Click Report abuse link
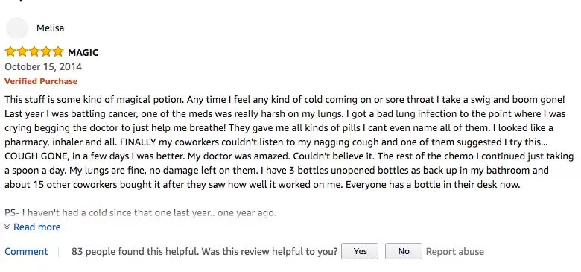581x272 pixels. [454, 252]
